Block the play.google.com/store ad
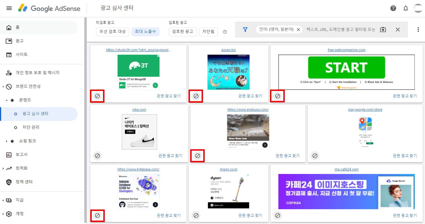 point(315,156)
